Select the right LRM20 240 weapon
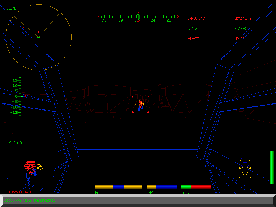 click(x=243, y=18)
